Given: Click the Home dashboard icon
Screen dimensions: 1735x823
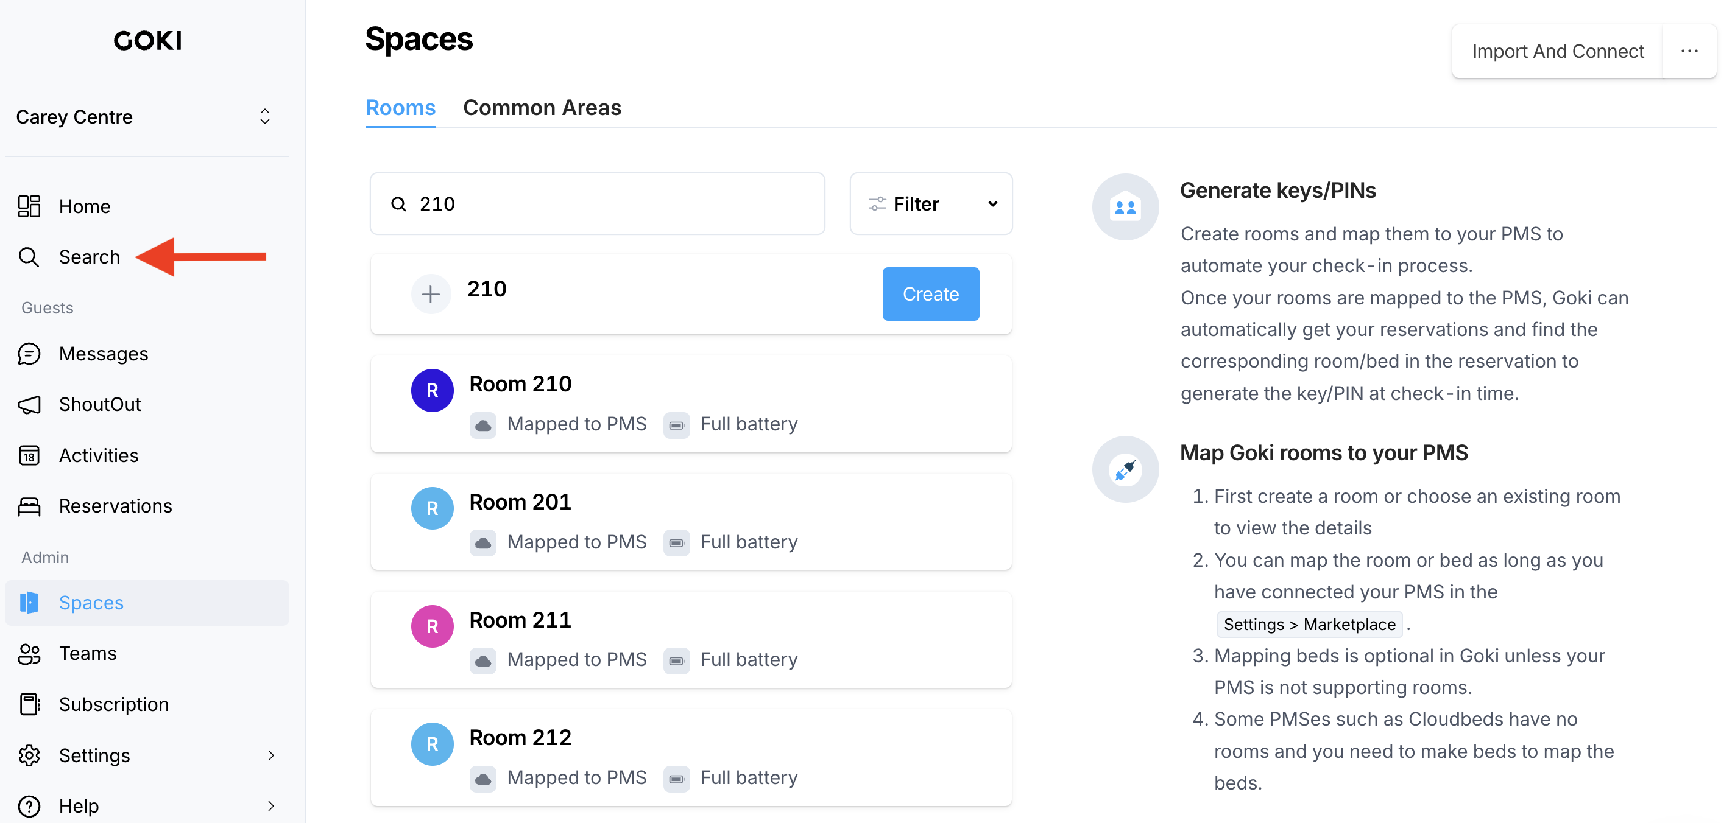Looking at the screenshot, I should pos(29,206).
